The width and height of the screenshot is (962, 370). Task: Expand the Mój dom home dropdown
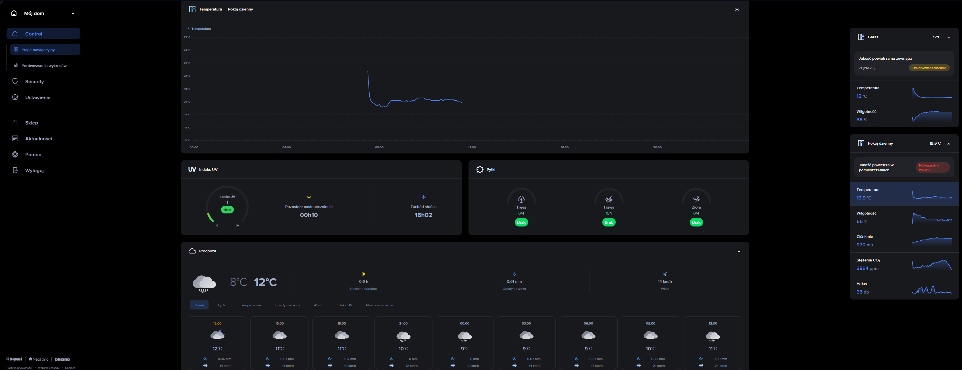(x=73, y=13)
